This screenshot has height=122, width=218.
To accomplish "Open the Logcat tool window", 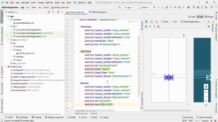I will click(x=104, y=117).
